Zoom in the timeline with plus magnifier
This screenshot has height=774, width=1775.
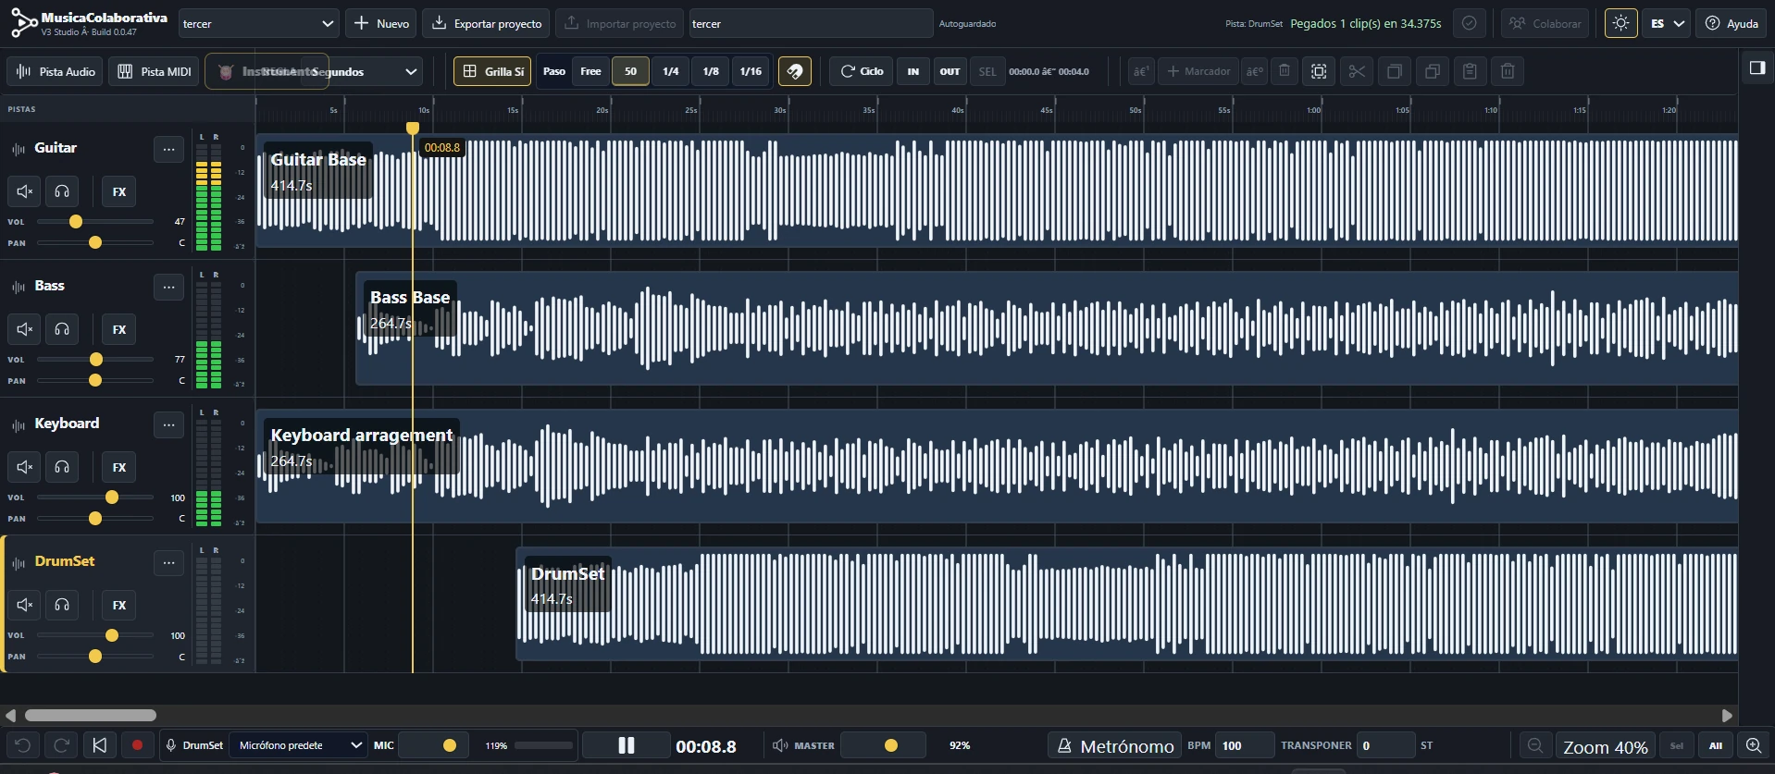pos(1754,745)
